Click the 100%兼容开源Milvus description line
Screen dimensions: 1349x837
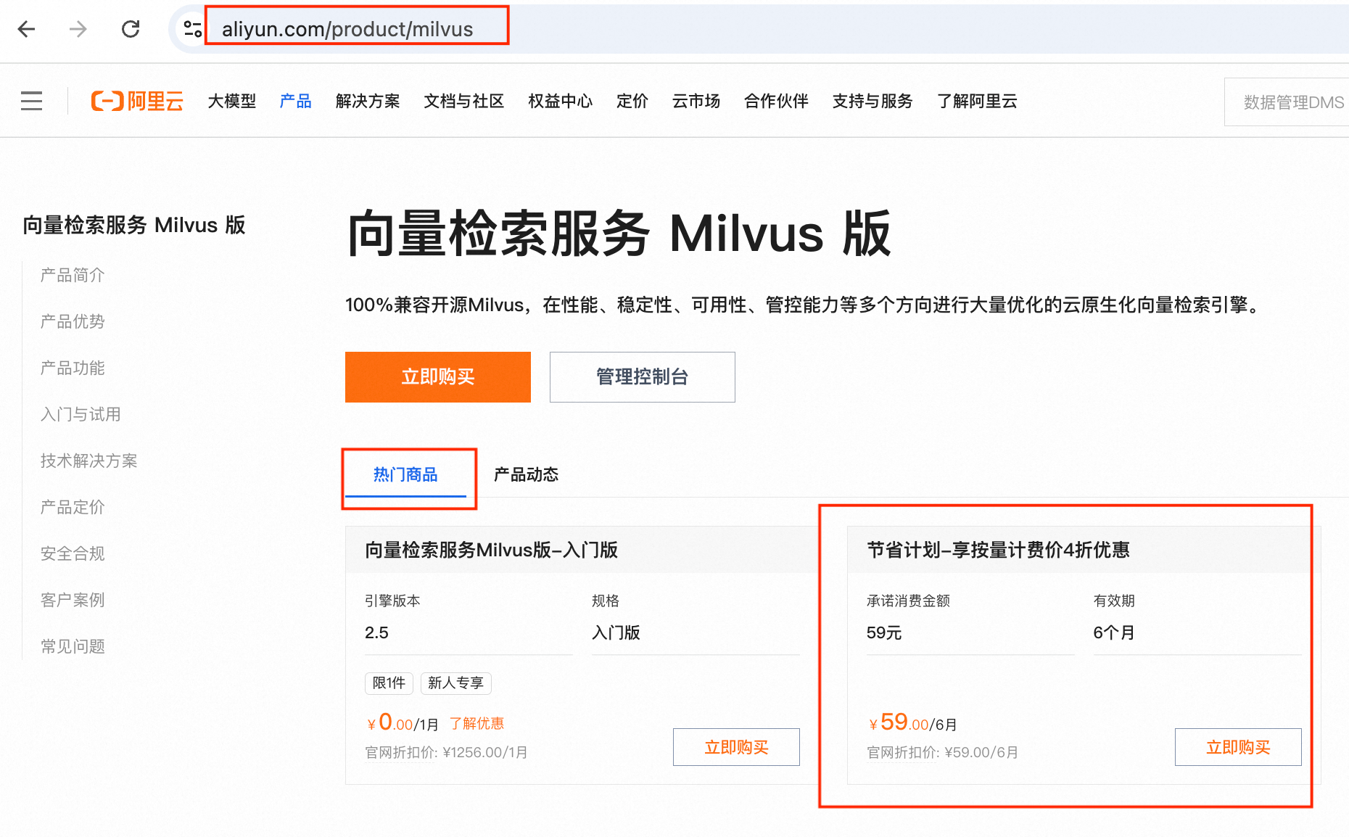click(x=804, y=305)
